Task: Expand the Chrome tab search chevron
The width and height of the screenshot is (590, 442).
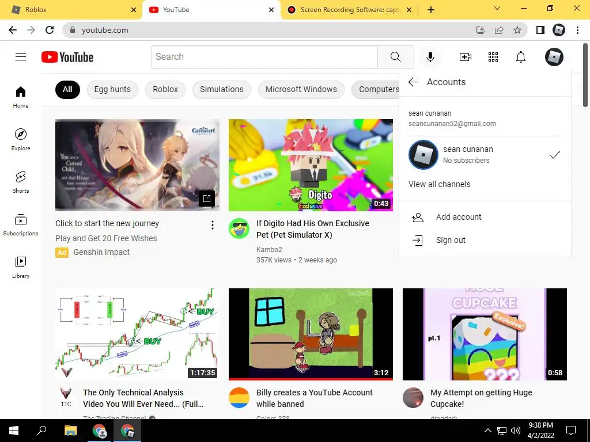Action: 497,8
